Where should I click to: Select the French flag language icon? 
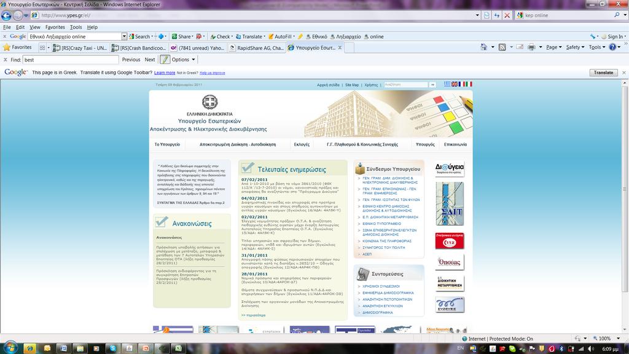click(x=461, y=84)
